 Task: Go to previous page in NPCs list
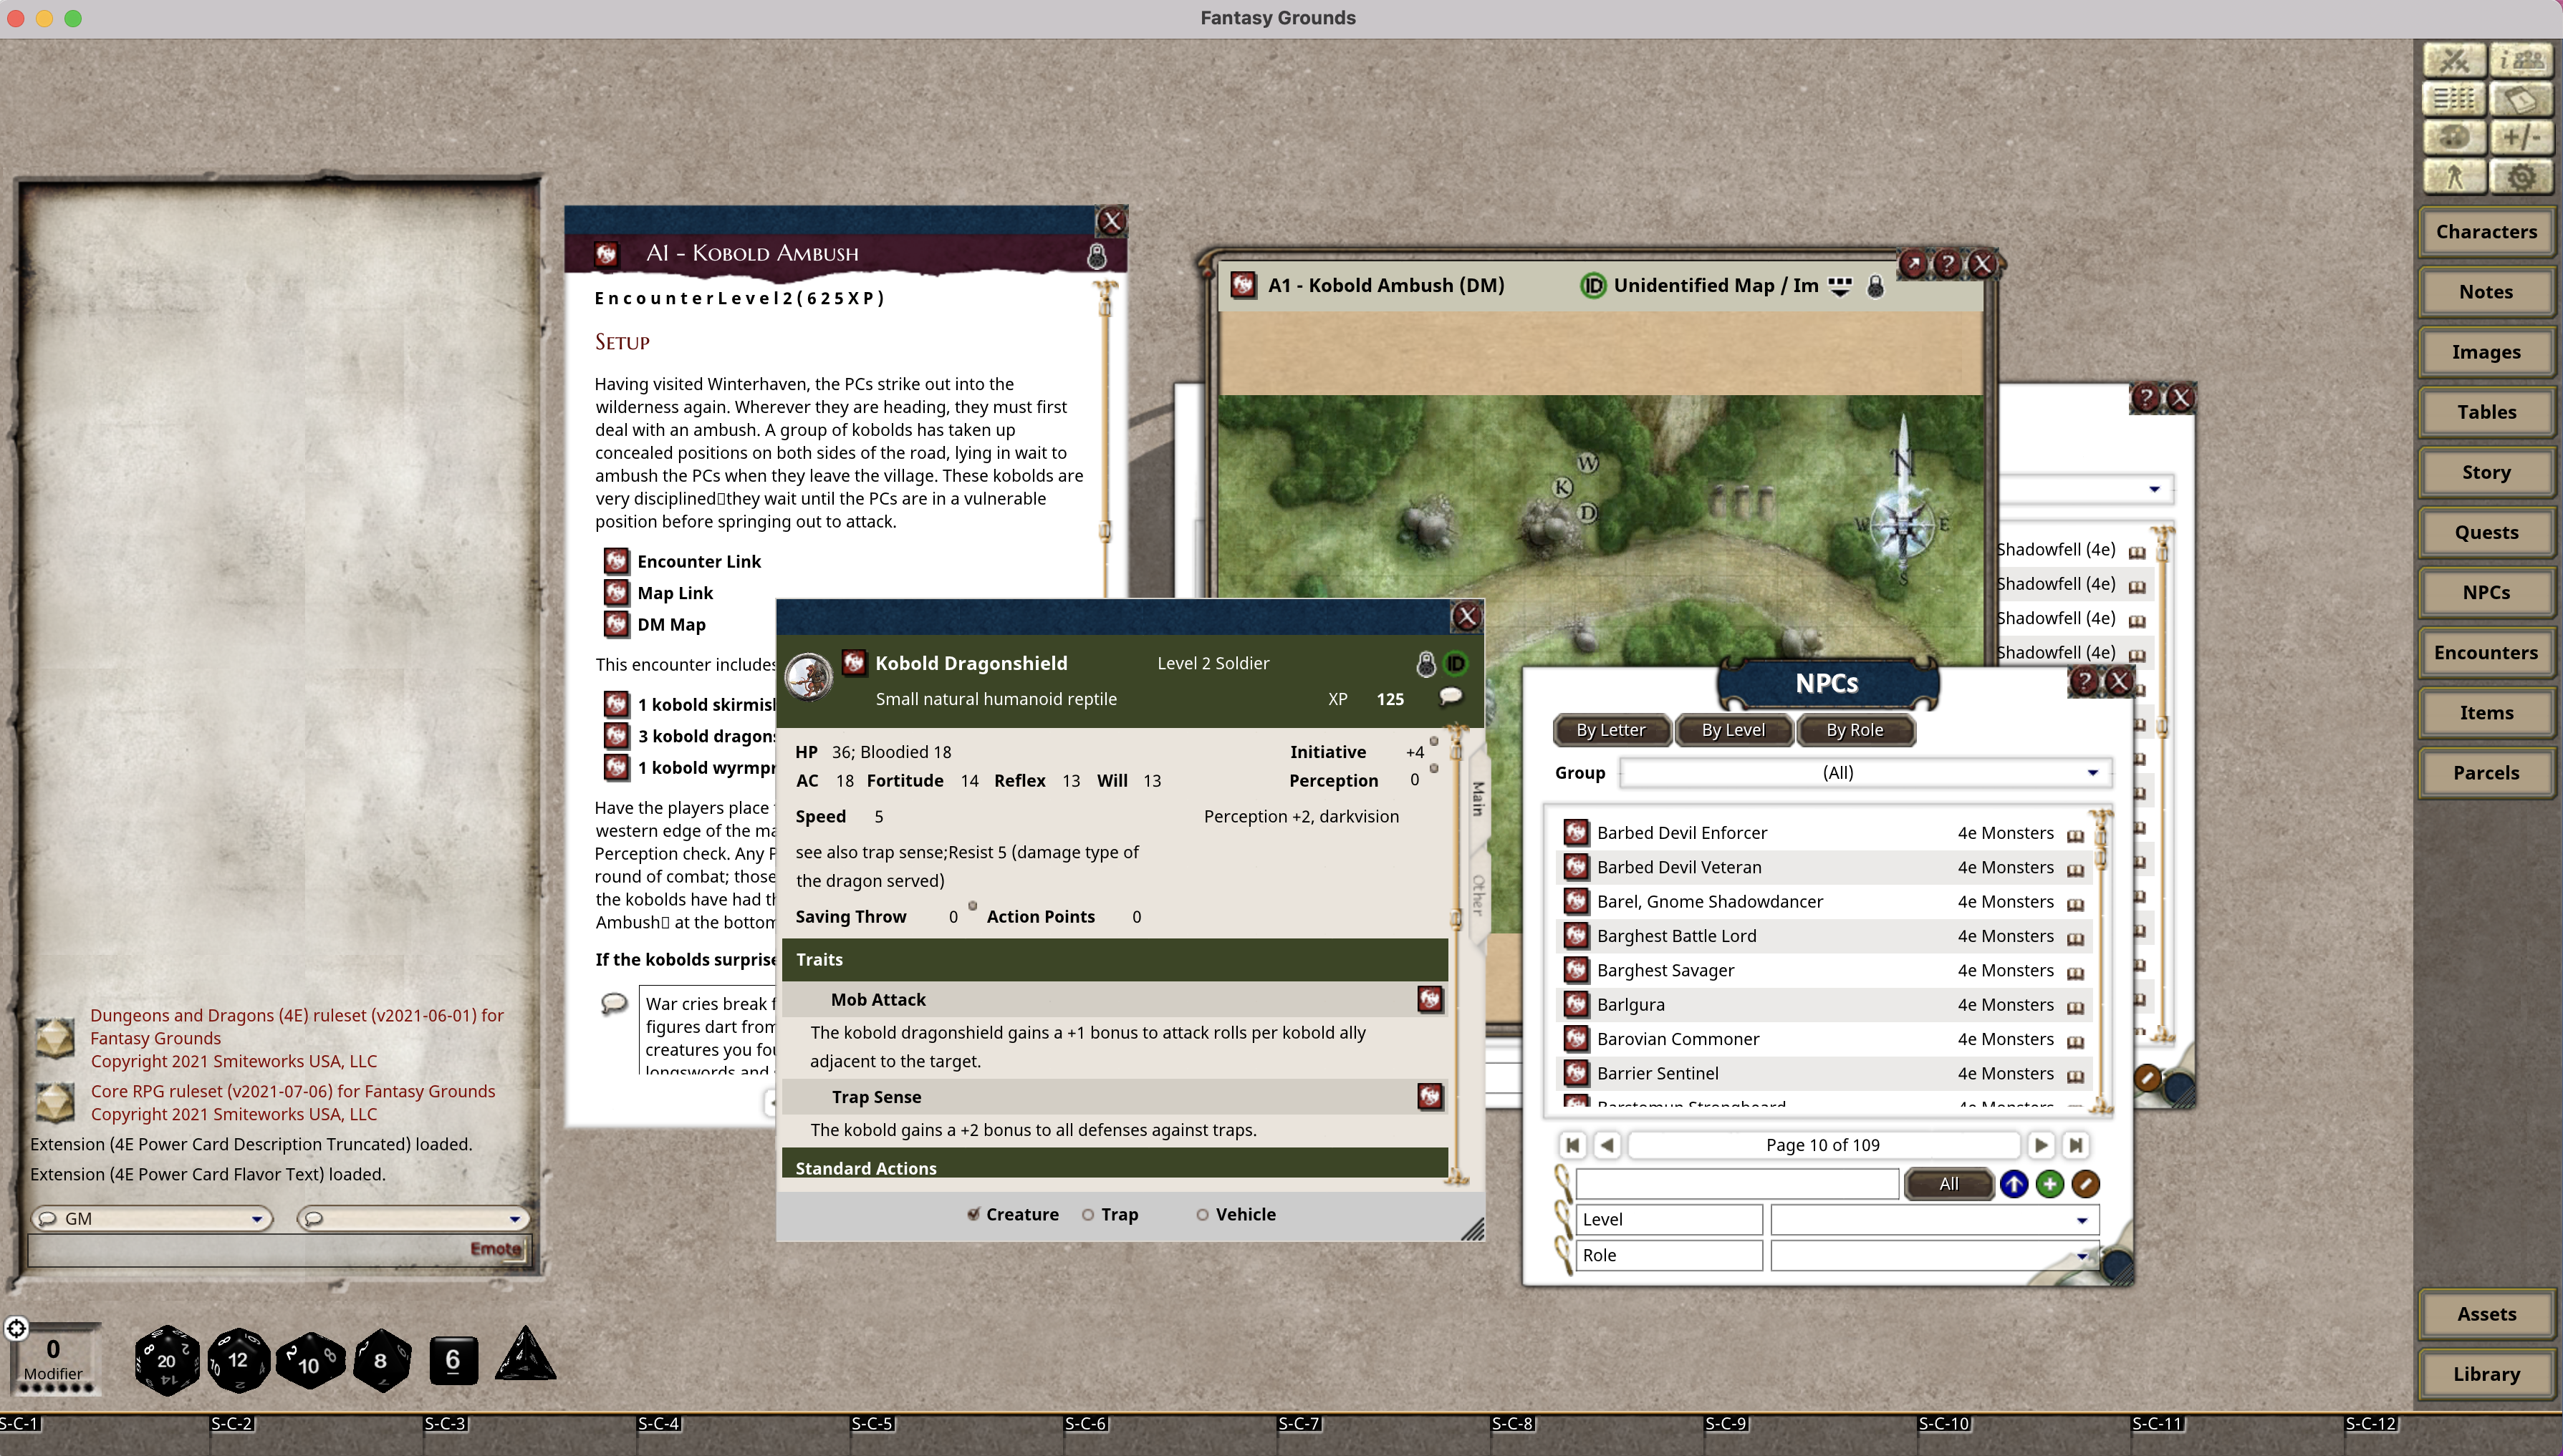tap(1607, 1145)
